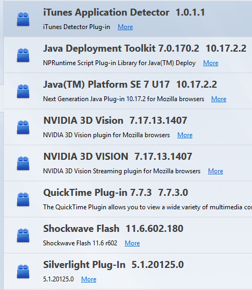Open More link for Silverlight 5.1.20125.0
The height and width of the screenshot is (290, 252).
[x=89, y=279]
